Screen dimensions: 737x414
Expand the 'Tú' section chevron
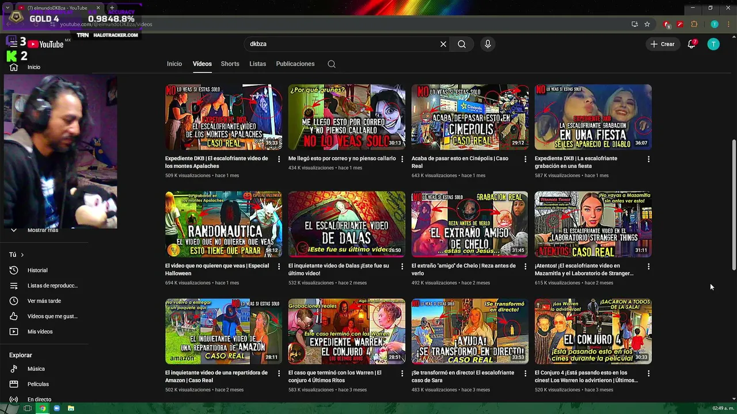click(22, 255)
